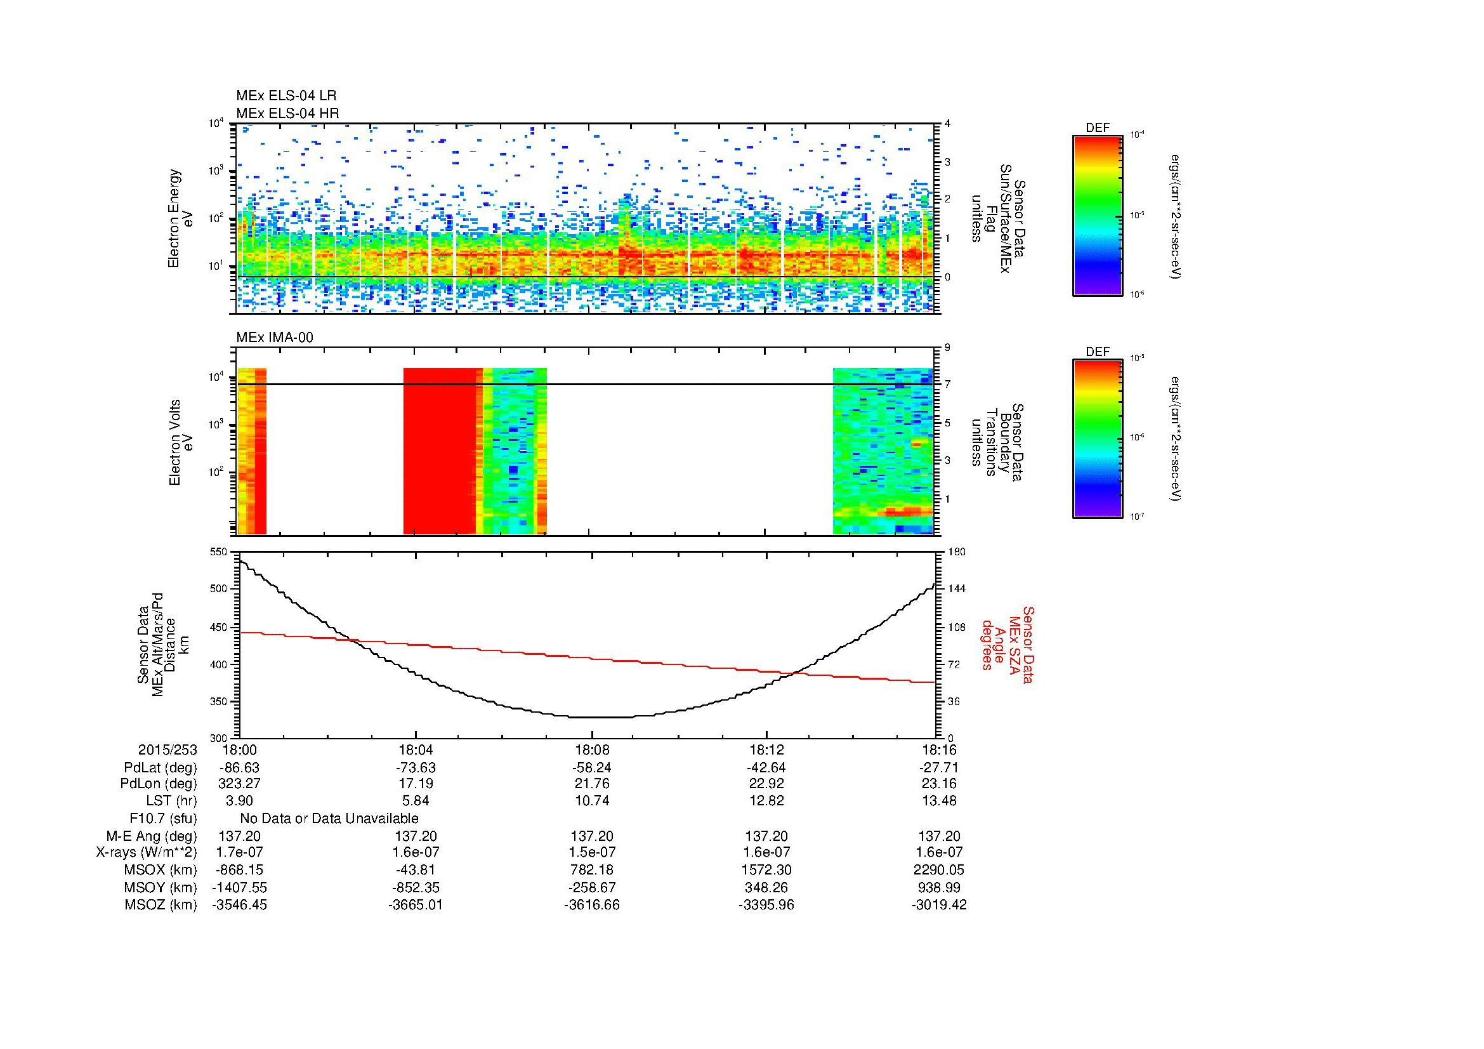Click the '144' SZA axis tick label
This screenshot has height=1049, width=1484.
956,589
